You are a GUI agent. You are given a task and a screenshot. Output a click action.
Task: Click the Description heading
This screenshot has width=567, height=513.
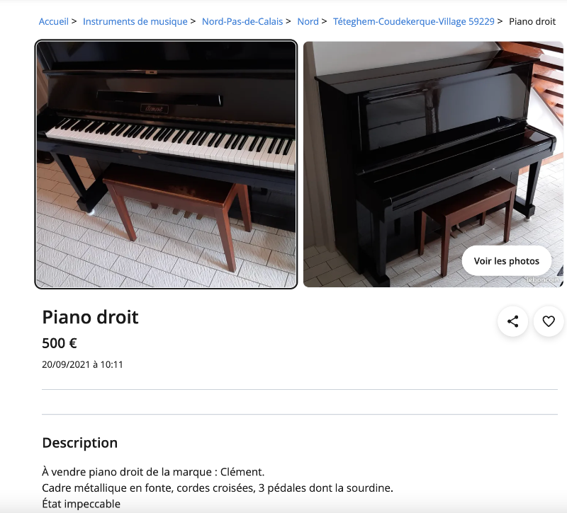[x=80, y=443]
